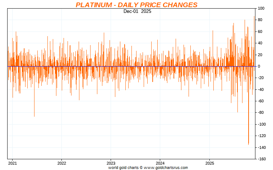Image resolution: width=273 pixels, height=170 pixels.
Task: Click the 2023 x-axis label
Action: pos(111,163)
